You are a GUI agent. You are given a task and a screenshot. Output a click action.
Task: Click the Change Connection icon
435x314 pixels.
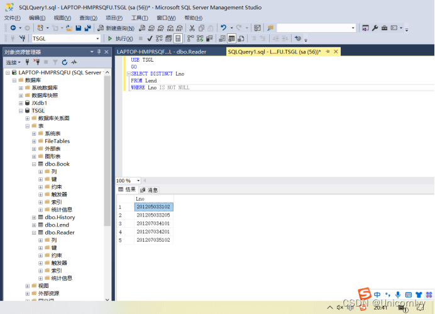coord(22,38)
